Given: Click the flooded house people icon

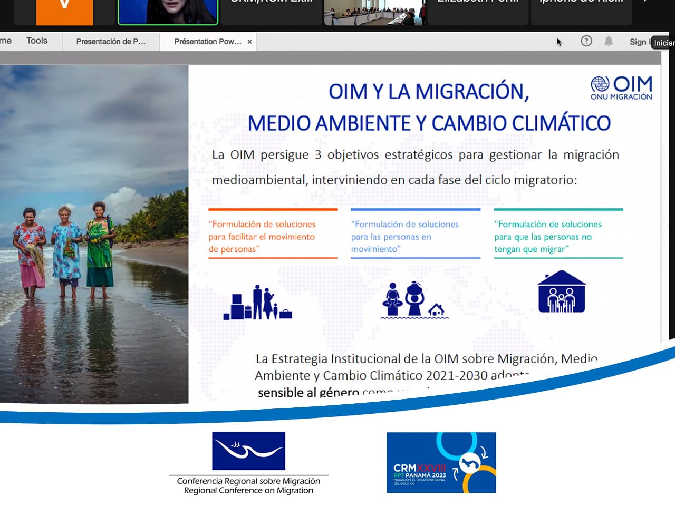Looking at the screenshot, I should [x=414, y=300].
